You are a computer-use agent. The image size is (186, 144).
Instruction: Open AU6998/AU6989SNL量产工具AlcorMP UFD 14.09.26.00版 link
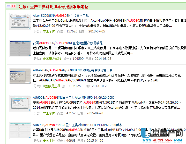click(x=74, y=98)
